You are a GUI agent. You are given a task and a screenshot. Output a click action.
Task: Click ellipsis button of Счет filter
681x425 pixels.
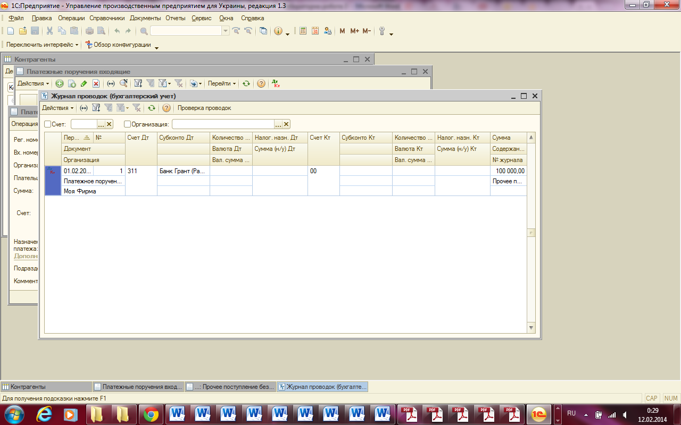tap(101, 124)
